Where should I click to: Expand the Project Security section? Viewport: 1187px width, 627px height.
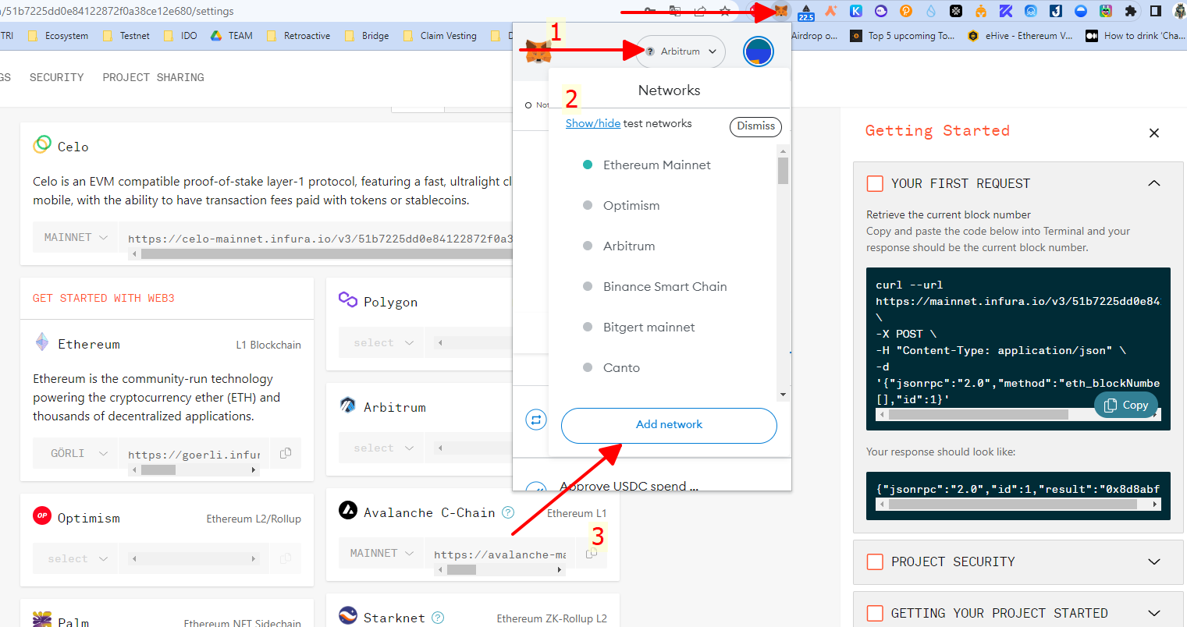1154,561
